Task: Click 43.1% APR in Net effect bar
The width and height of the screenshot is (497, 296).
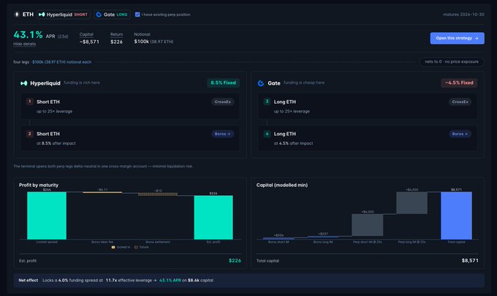Action: pyautogui.click(x=170, y=280)
